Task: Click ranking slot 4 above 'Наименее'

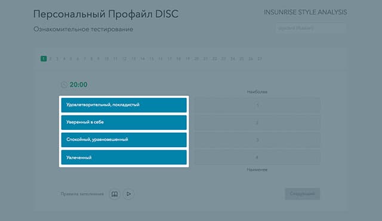Action: tap(257, 157)
